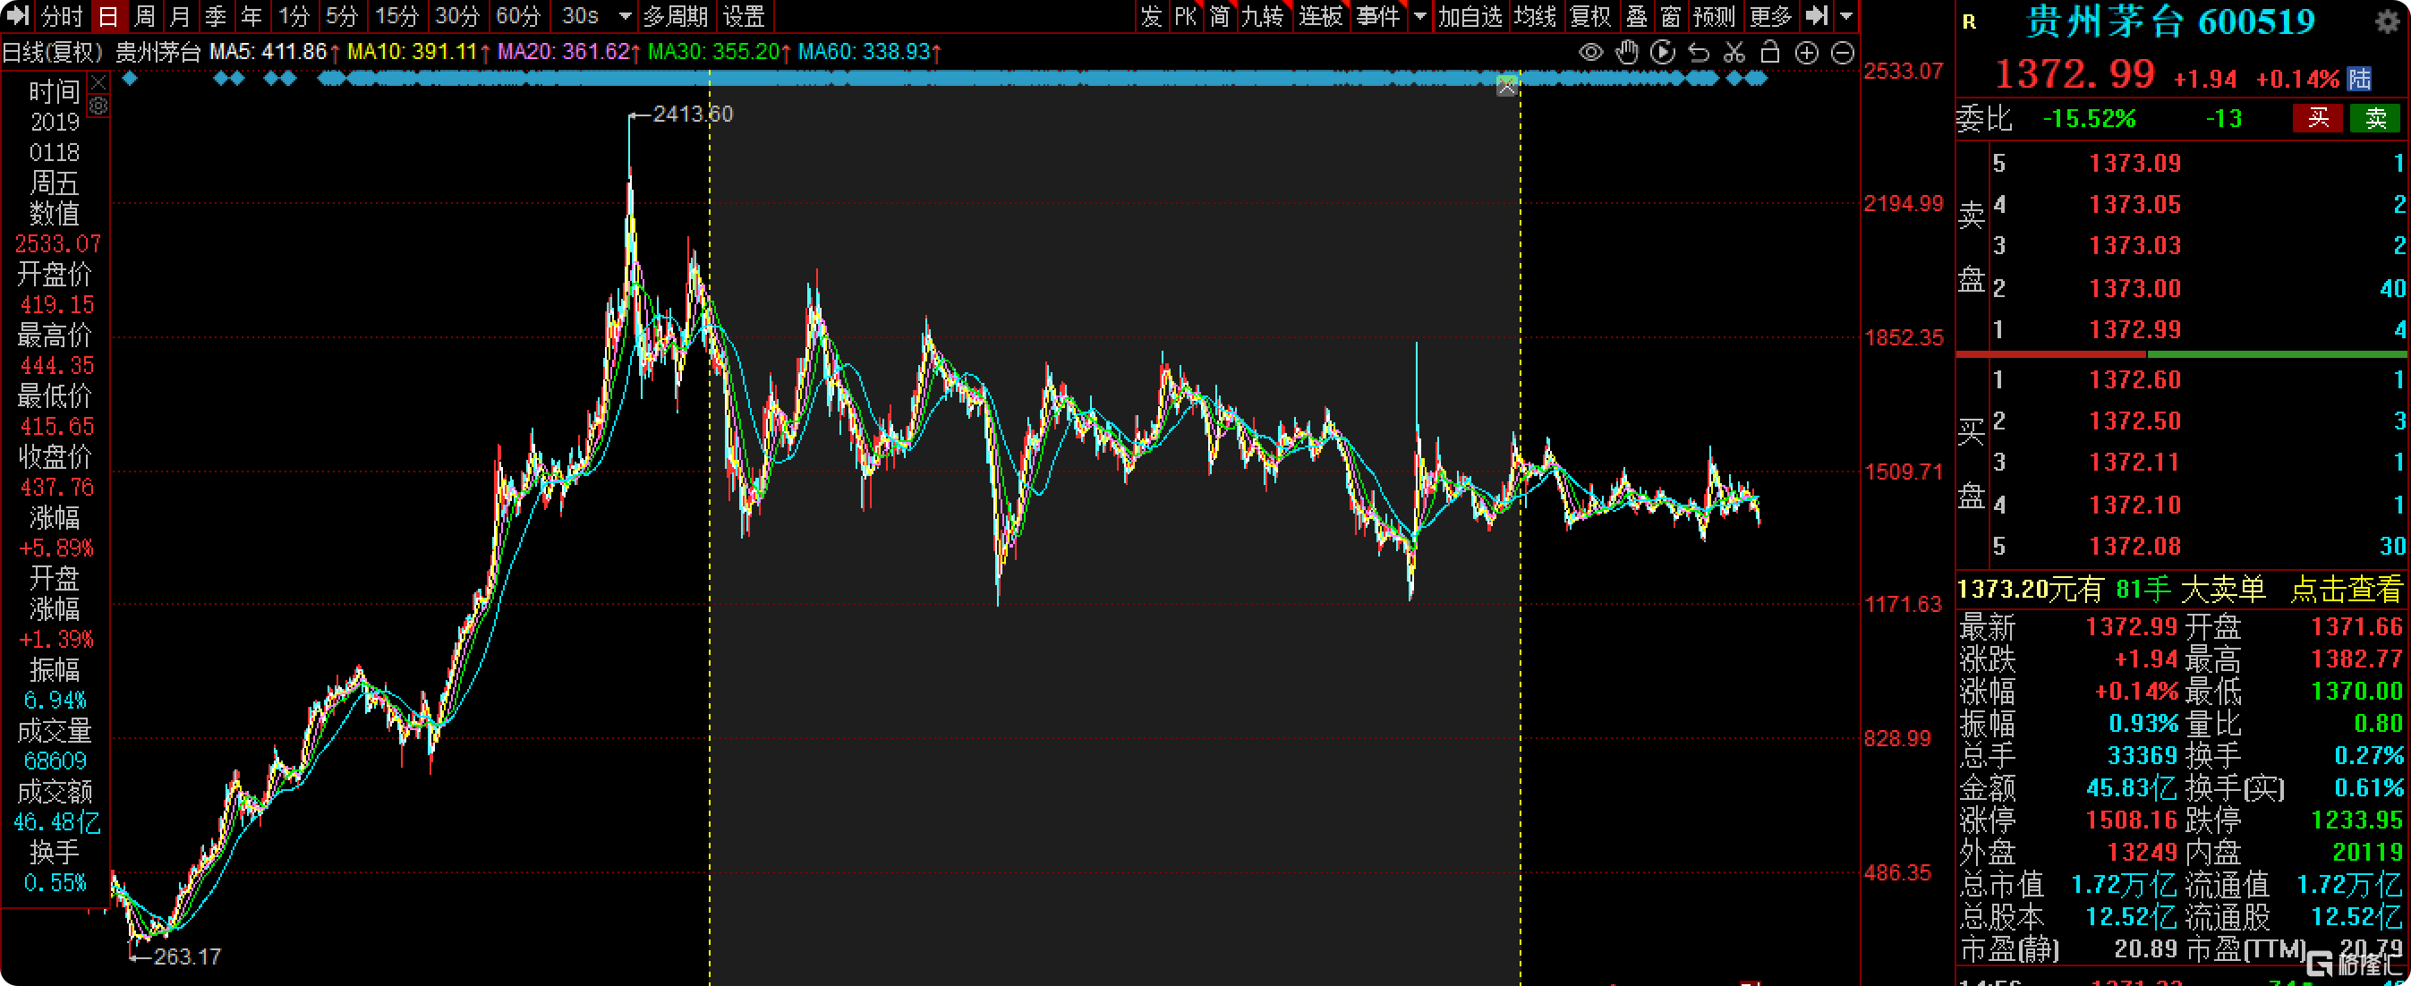The height and width of the screenshot is (986, 2411).
Task: Zoom out with the circled minus icon
Action: point(1842,53)
